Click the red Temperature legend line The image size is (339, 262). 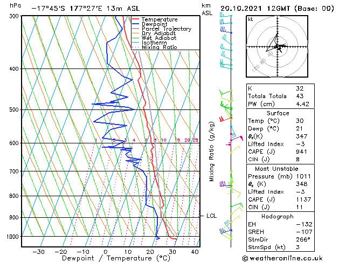[135, 19]
